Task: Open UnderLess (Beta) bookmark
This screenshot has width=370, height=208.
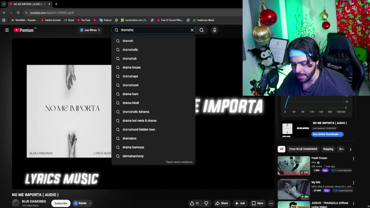Action: 203,20
